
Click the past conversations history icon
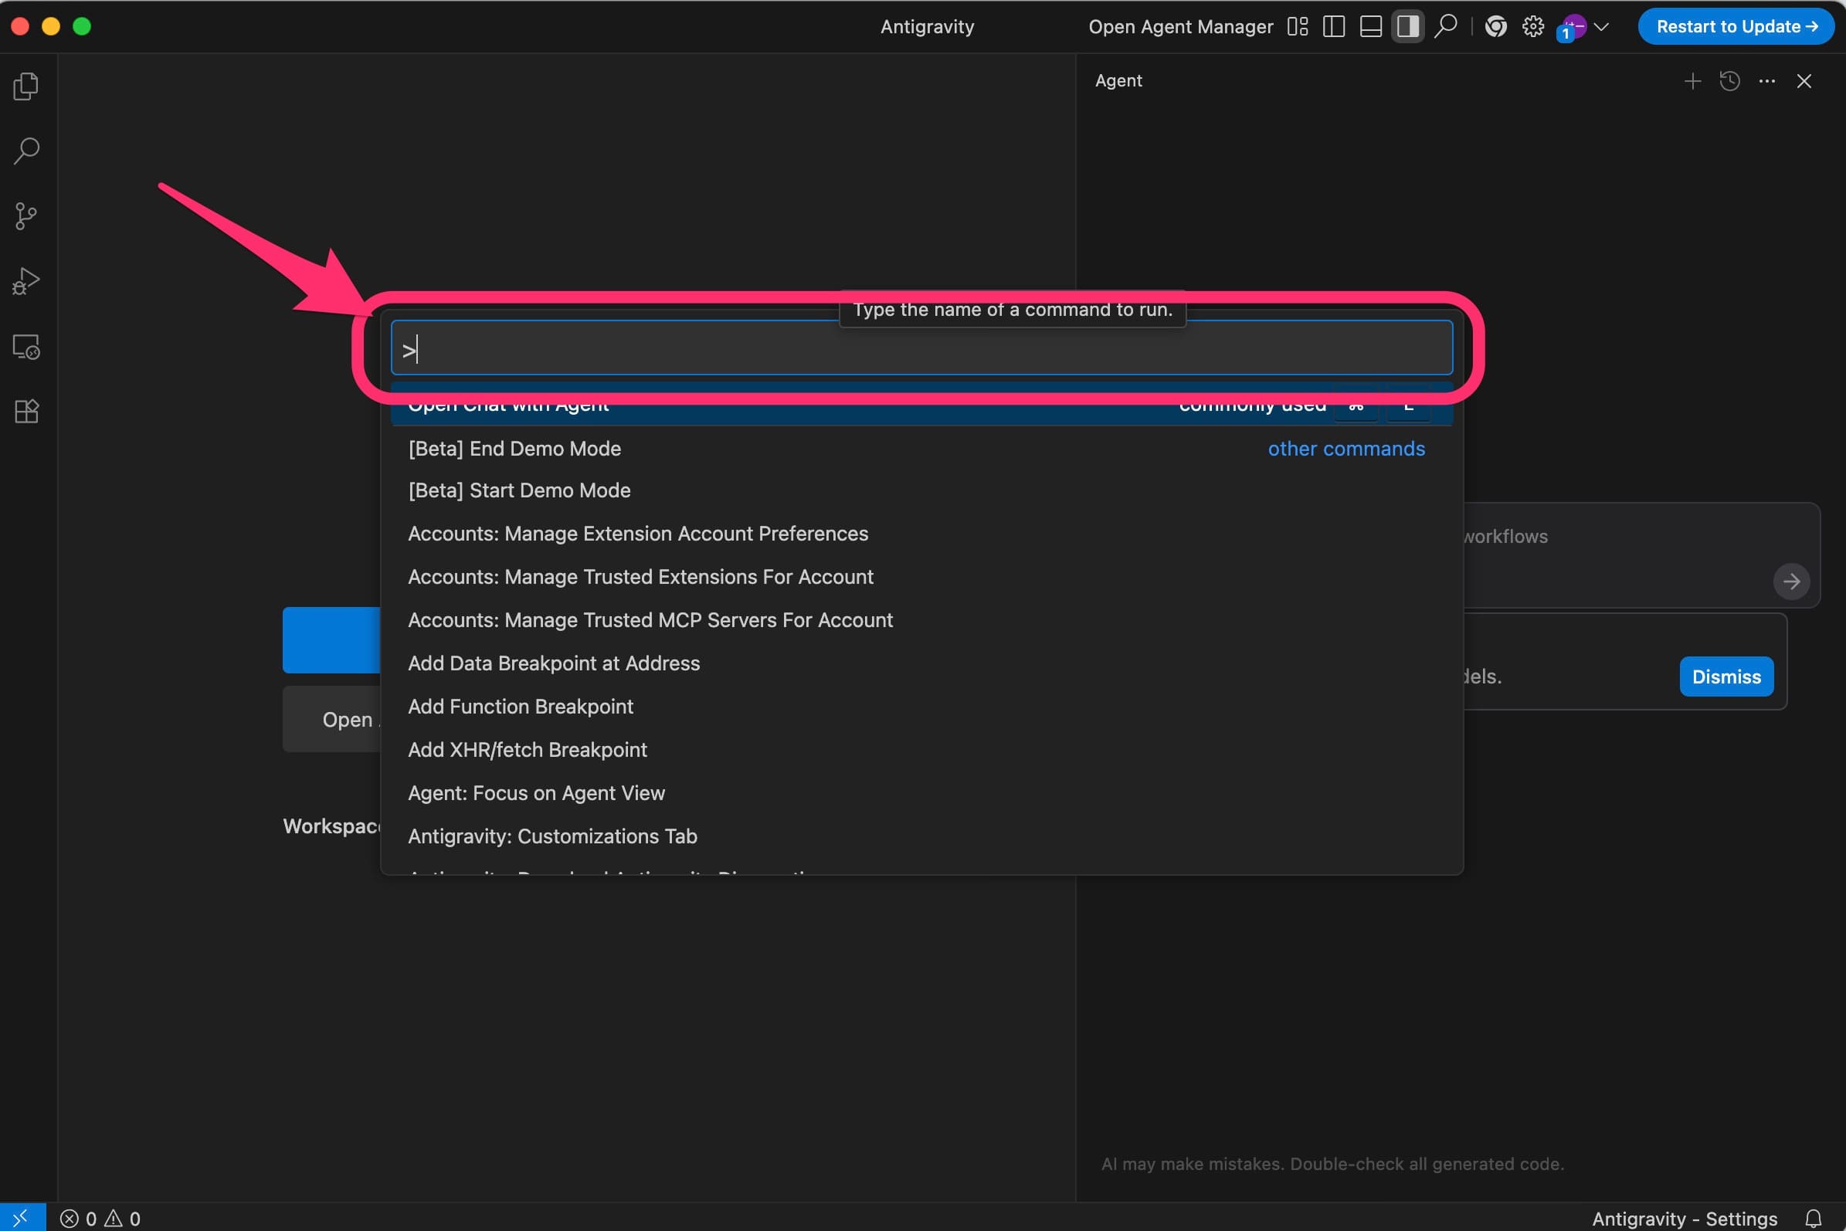(1730, 81)
